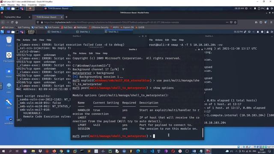This screenshot has height=154, width=274.
Task: Click the inner panel notification bell
Action: (258, 32)
